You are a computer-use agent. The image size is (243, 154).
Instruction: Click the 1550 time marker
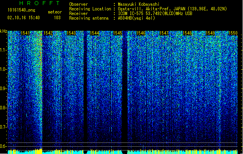click(x=233, y=33)
